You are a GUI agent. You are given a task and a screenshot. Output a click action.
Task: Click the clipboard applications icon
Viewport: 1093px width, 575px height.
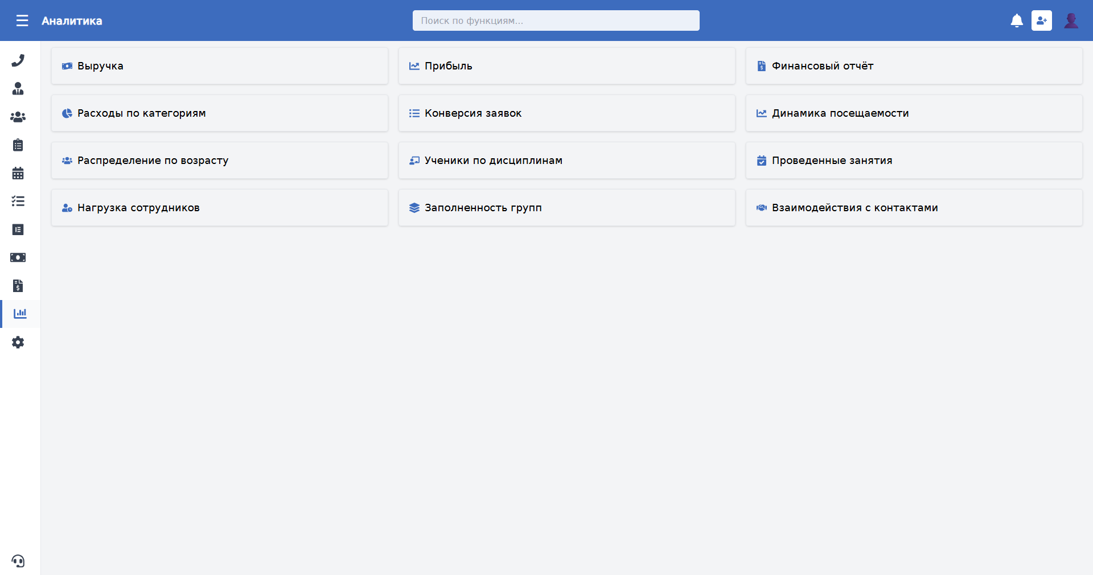pyautogui.click(x=18, y=145)
